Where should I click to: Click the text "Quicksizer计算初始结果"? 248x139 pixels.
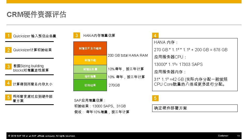pyautogui.click(x=33, y=50)
